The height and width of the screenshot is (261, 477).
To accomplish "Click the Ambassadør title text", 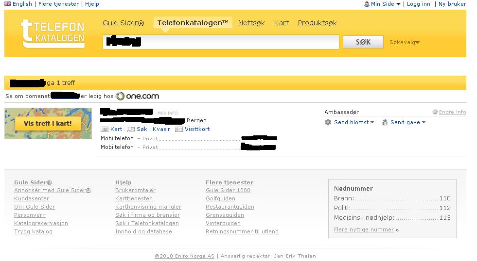I will [x=342, y=112].
